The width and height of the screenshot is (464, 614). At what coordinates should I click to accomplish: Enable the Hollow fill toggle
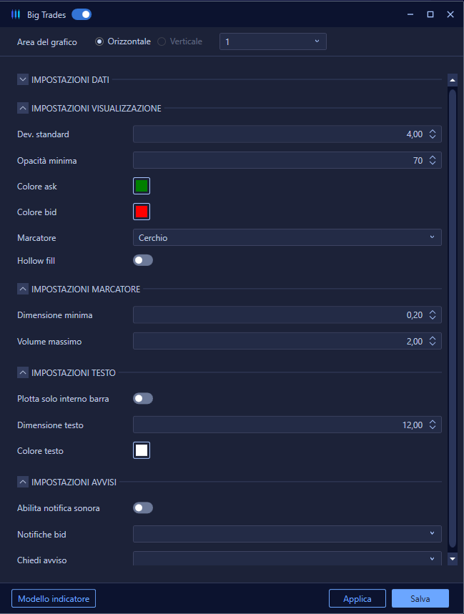coord(143,260)
